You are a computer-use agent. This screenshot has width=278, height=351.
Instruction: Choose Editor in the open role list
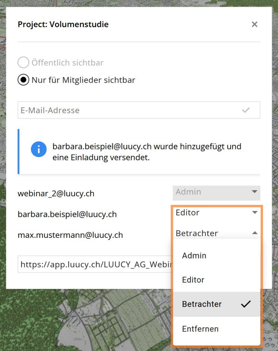pyautogui.click(x=193, y=280)
